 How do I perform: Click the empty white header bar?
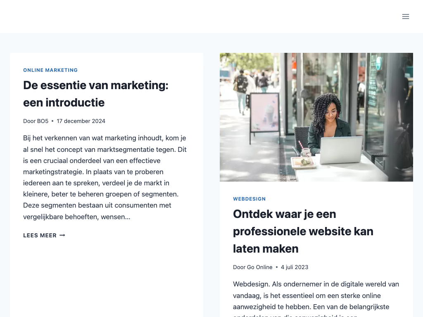point(200,17)
